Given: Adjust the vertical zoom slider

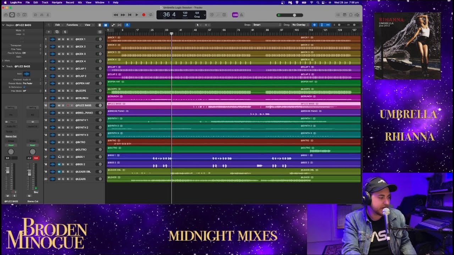Looking at the screenshot, I should point(339,25).
